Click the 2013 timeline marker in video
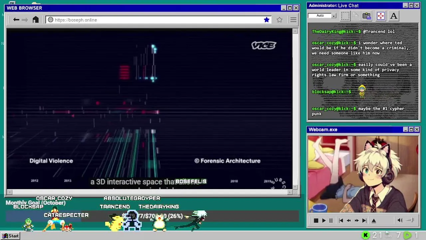Image resolution: width=426 pixels, height=240 pixels. click(x=68, y=181)
